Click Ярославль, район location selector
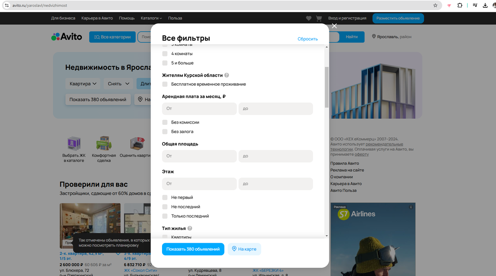The image size is (496, 276). pyautogui.click(x=391, y=37)
